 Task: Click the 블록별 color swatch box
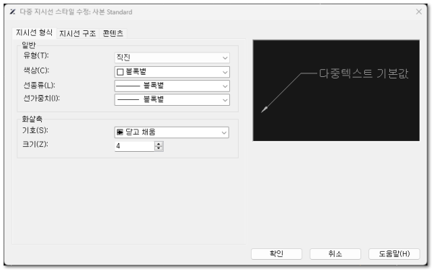pos(120,72)
